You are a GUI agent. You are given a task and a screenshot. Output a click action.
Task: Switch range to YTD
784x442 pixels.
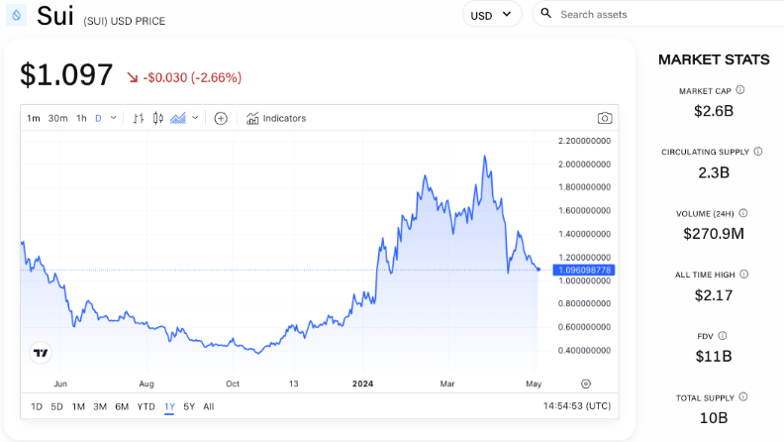[x=146, y=406]
